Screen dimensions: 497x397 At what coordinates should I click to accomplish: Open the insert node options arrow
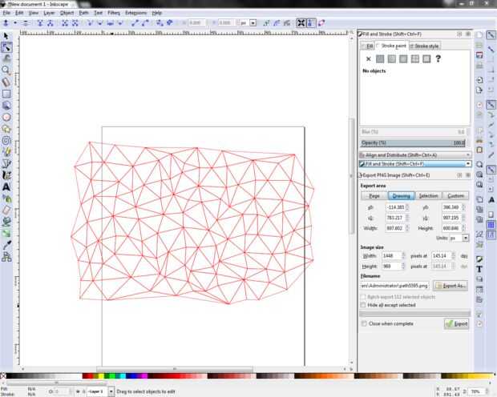pyautogui.click(x=15, y=22)
